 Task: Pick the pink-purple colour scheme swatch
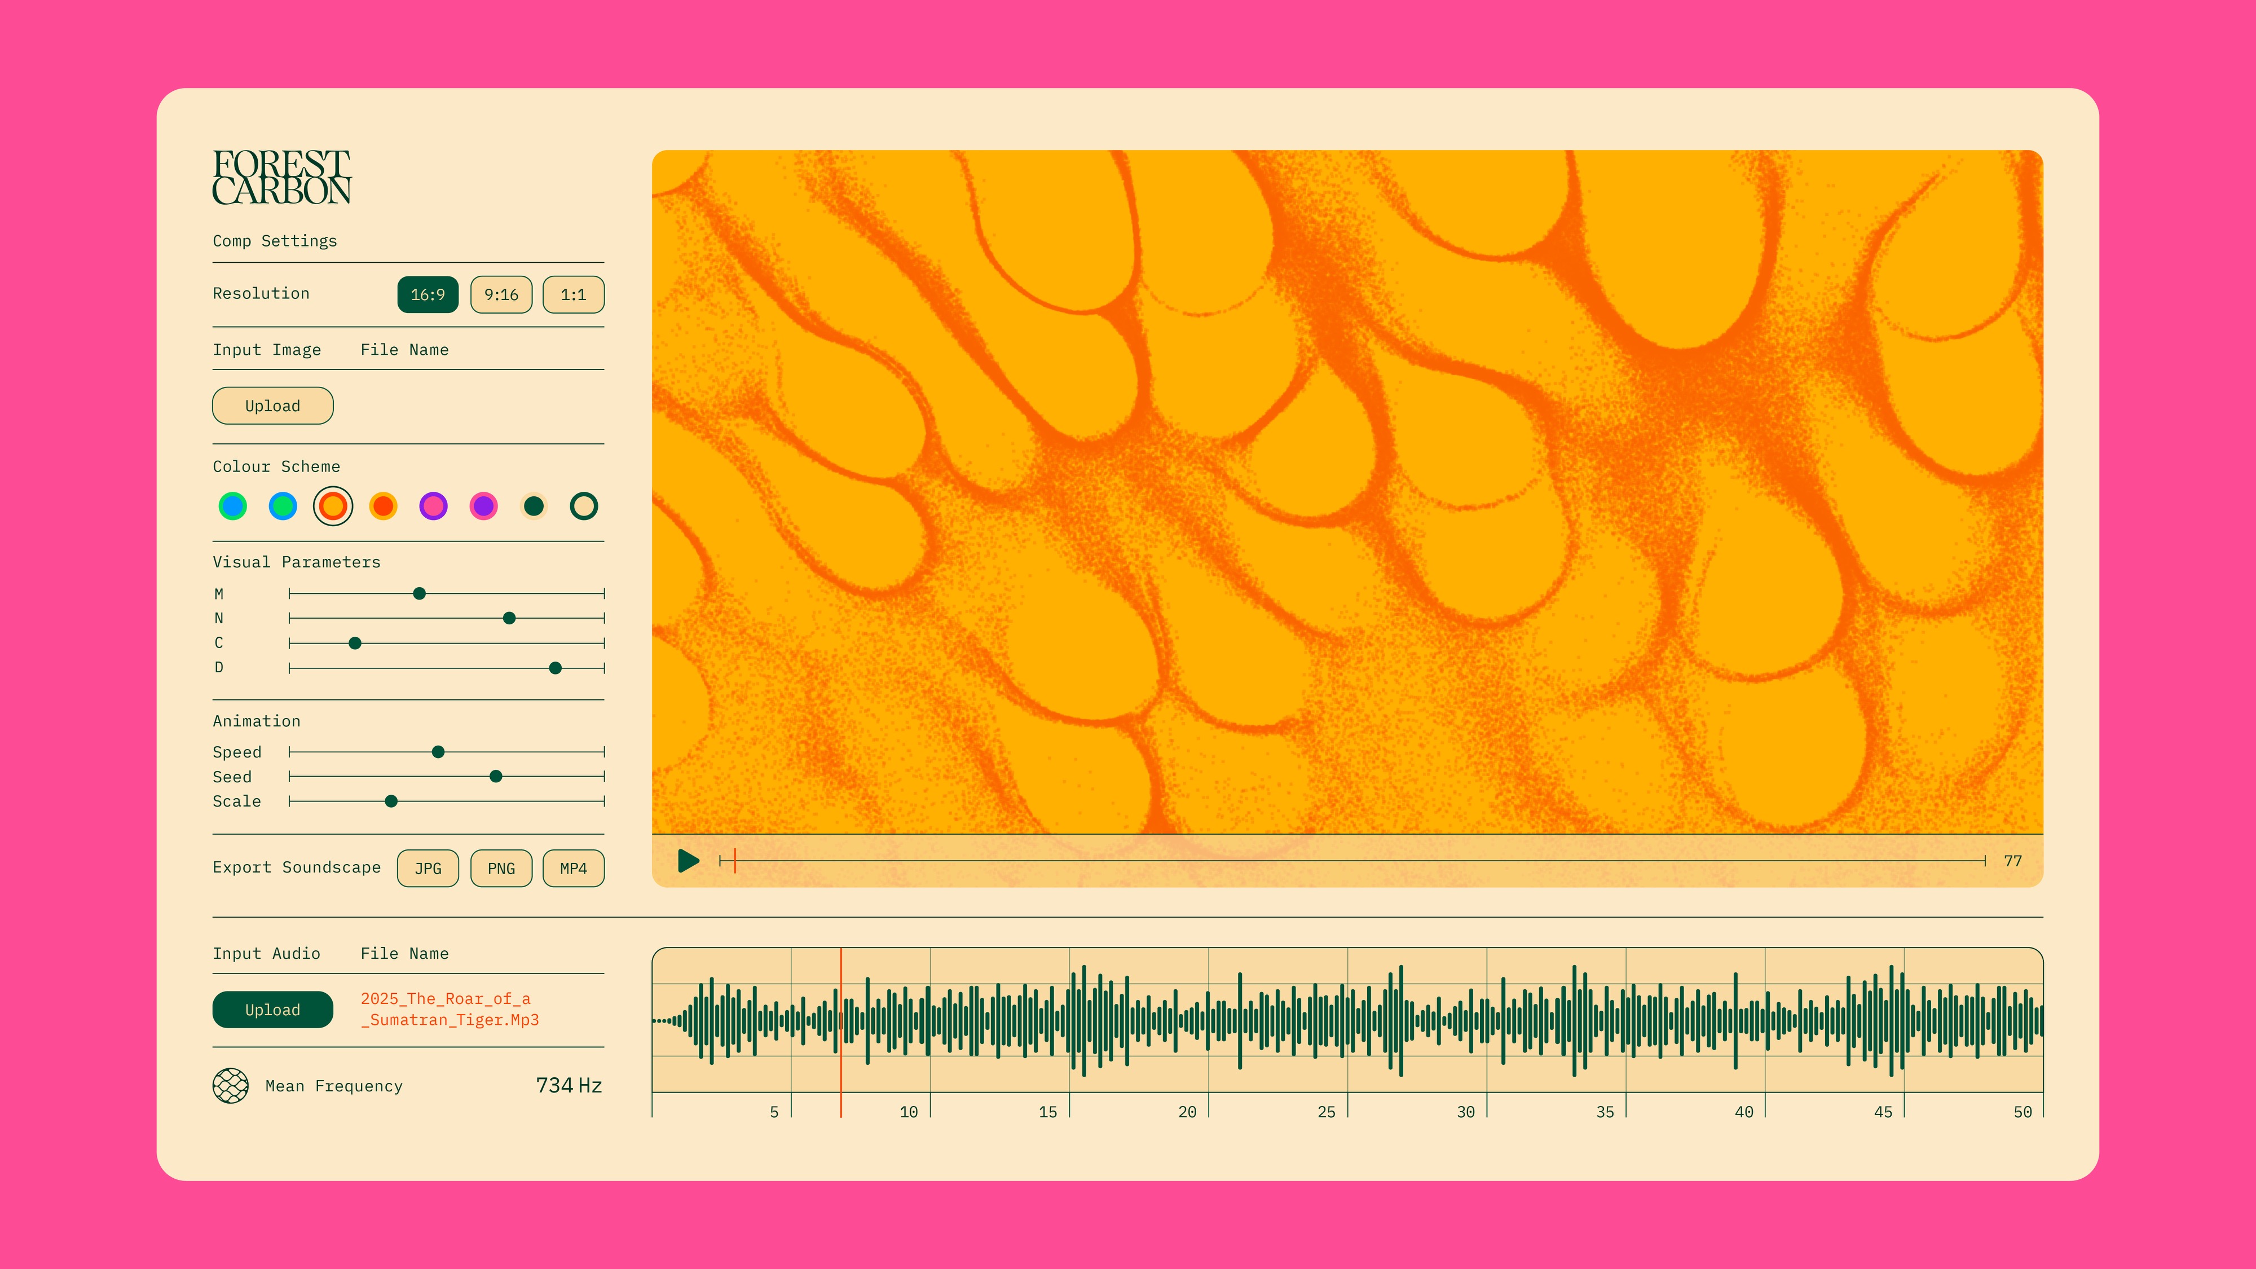click(x=434, y=506)
